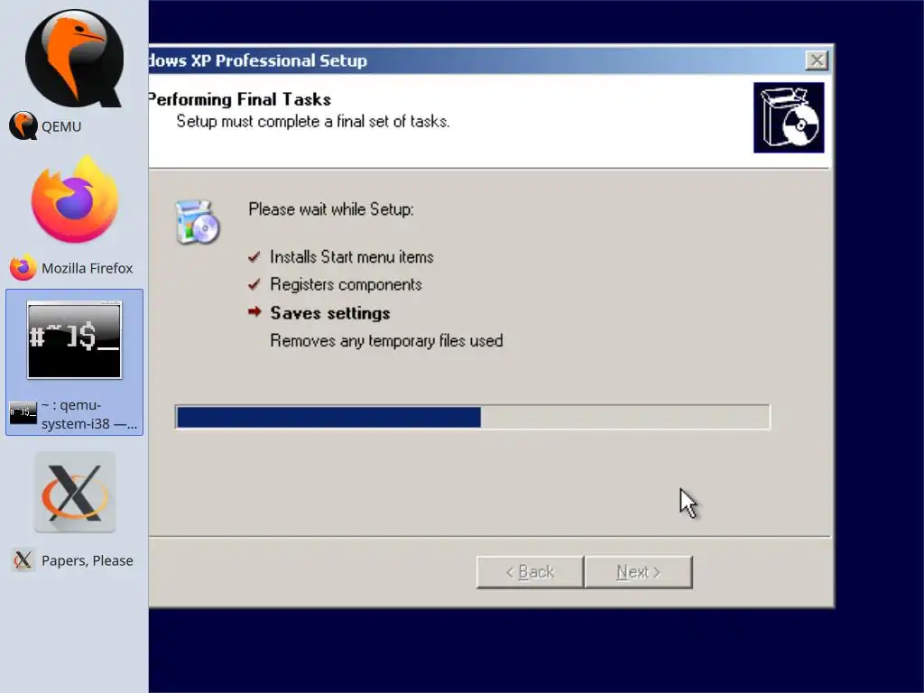Click the large Mozilla Firefox logo
Image resolution: width=924 pixels, height=693 pixels.
point(75,199)
